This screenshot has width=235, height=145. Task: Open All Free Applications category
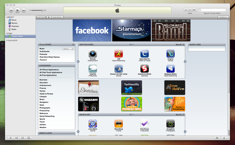(x=48, y=75)
